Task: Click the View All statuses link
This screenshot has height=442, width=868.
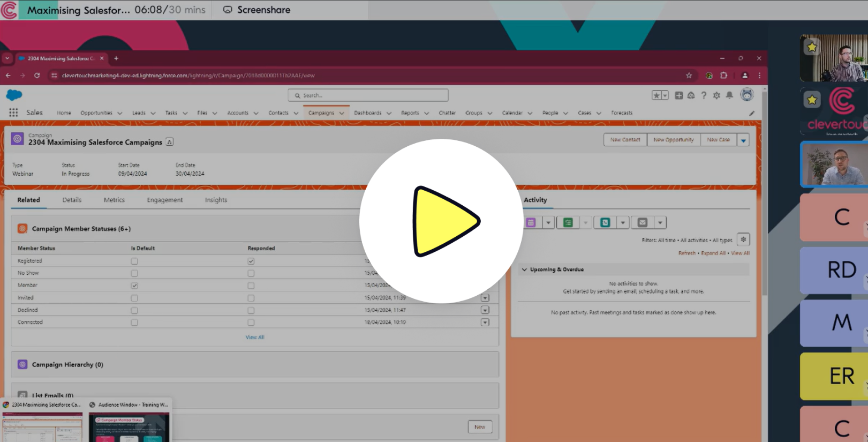Action: coord(255,337)
